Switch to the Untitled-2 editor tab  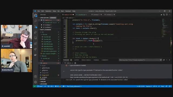click(x=109, y=15)
